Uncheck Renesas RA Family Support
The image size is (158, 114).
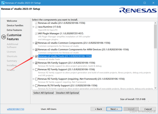[36, 63]
